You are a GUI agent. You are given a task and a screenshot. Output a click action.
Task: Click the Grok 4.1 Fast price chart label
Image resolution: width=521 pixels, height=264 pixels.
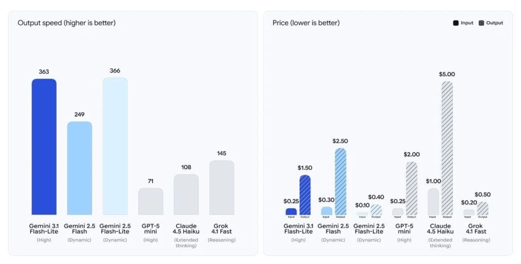tap(475, 228)
